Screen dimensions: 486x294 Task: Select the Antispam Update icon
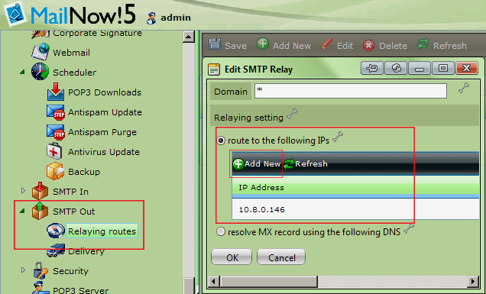56,112
